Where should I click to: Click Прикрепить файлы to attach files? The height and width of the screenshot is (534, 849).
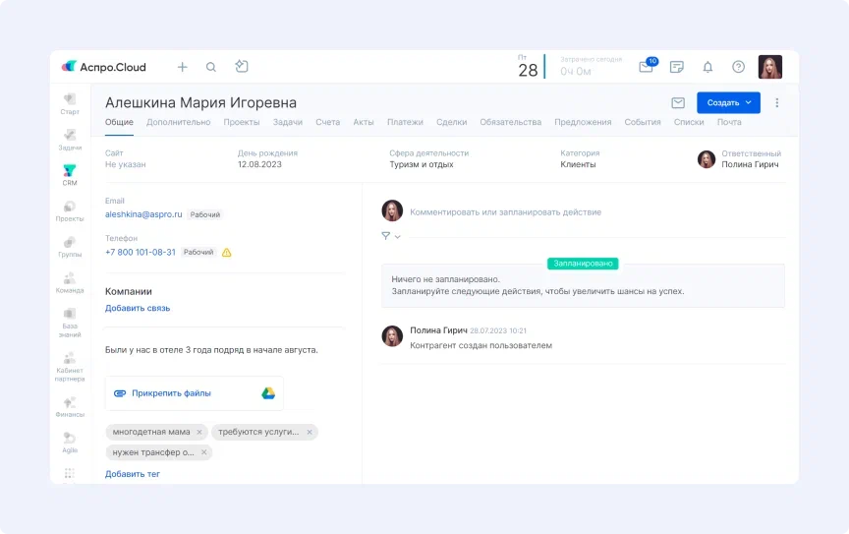171,393
